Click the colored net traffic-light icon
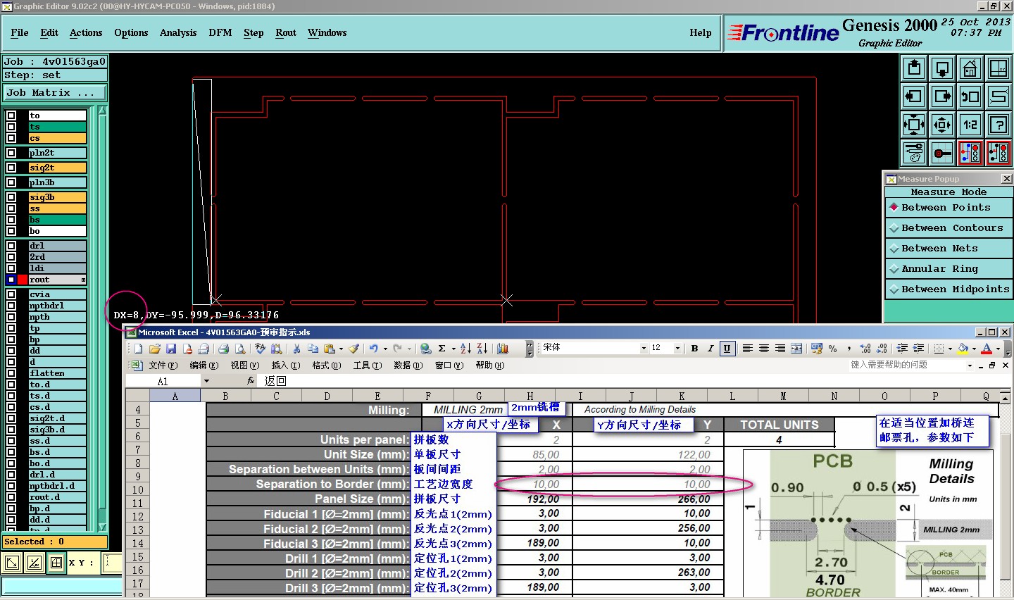The image size is (1014, 600). tap(970, 153)
